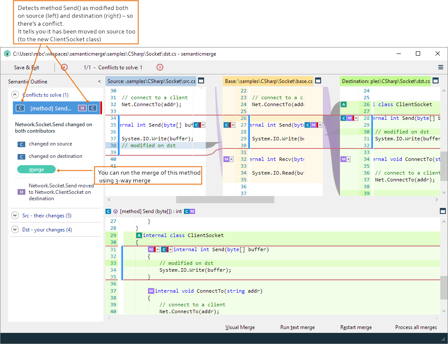This screenshot has width=448, height=344.
Task: Click Restart merge
Action: tap(356, 327)
